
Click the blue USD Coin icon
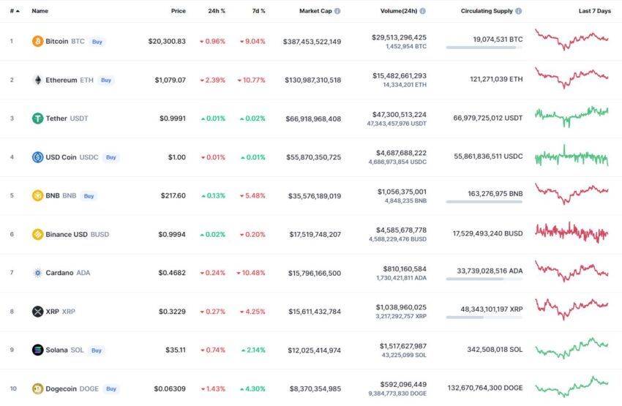click(x=37, y=157)
